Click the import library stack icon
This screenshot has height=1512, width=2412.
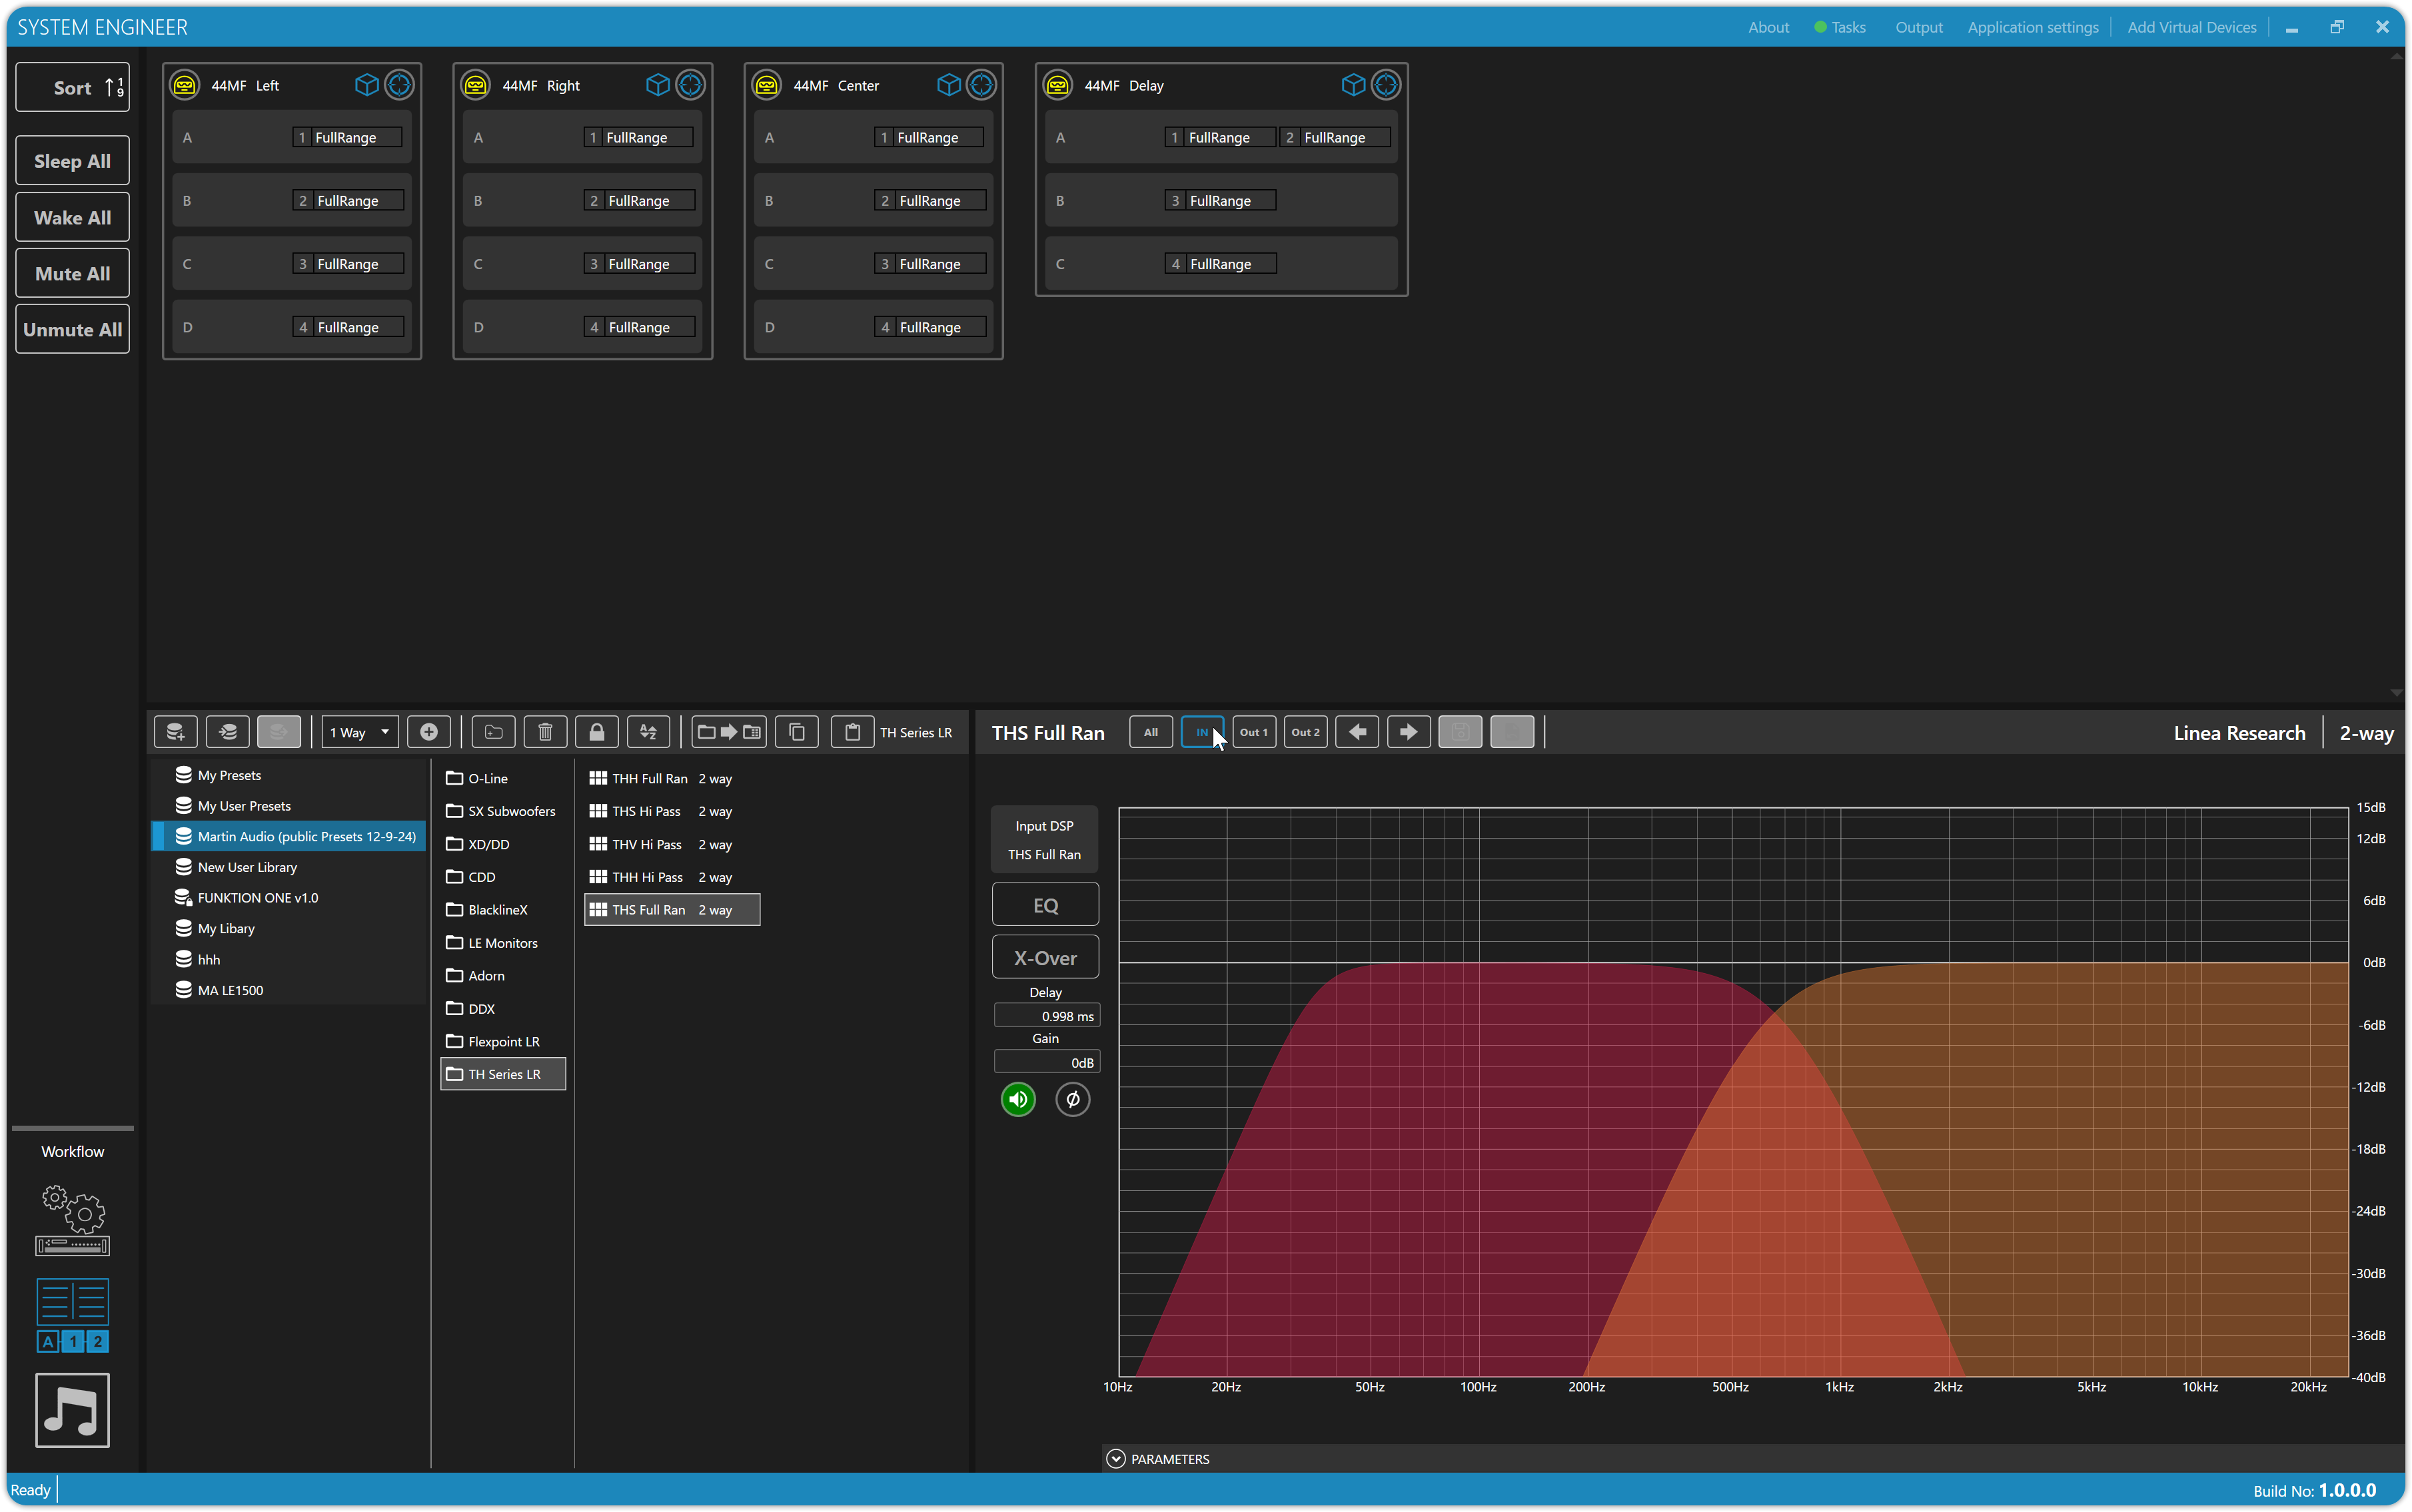click(227, 732)
